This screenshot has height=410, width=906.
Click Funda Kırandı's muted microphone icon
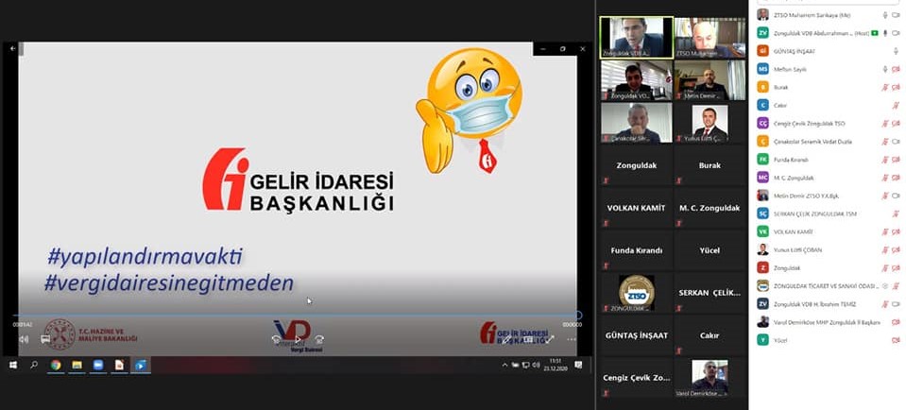[884, 160]
